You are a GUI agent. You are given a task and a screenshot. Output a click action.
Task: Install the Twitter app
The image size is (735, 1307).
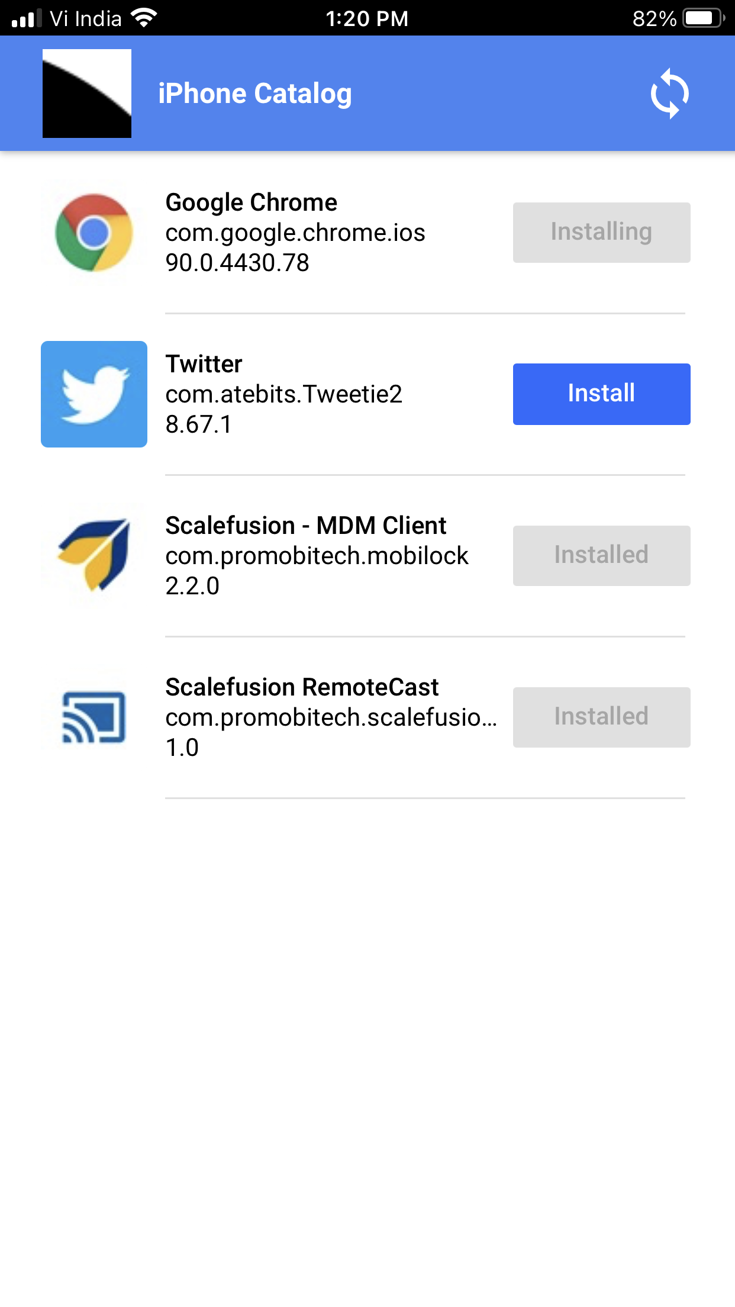coord(601,394)
